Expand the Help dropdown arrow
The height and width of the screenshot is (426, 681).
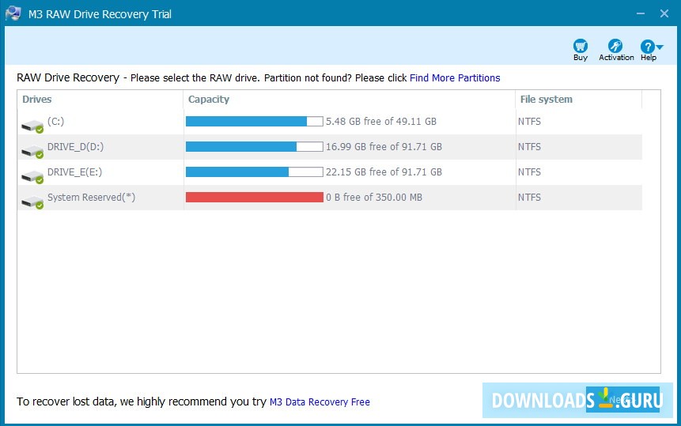(x=660, y=47)
